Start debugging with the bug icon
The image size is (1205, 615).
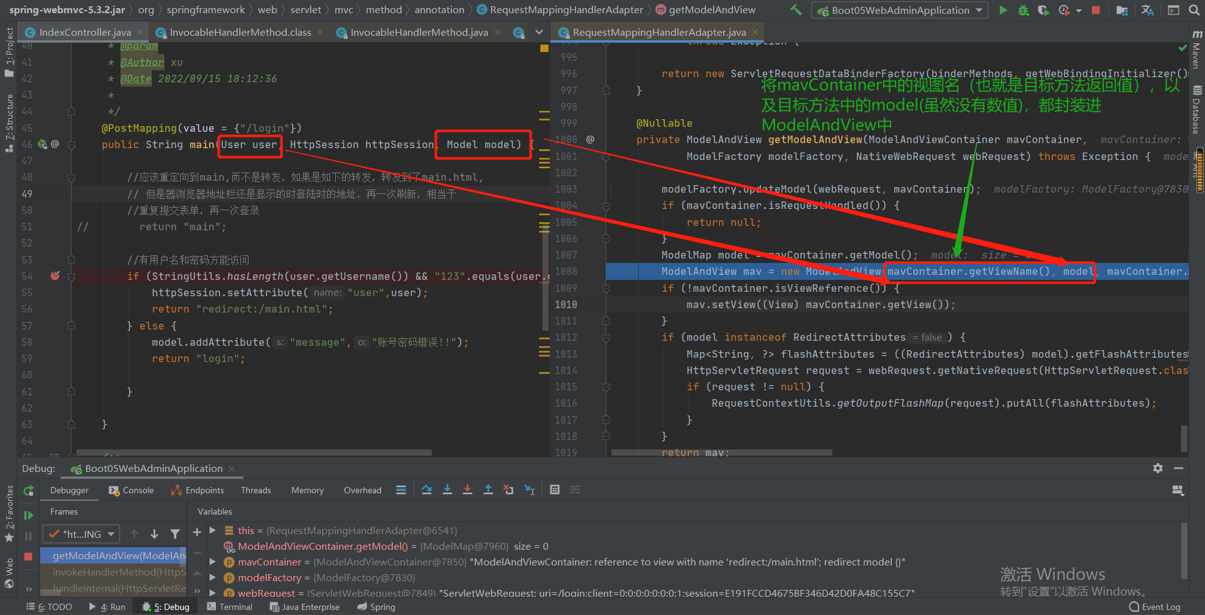pos(1023,10)
